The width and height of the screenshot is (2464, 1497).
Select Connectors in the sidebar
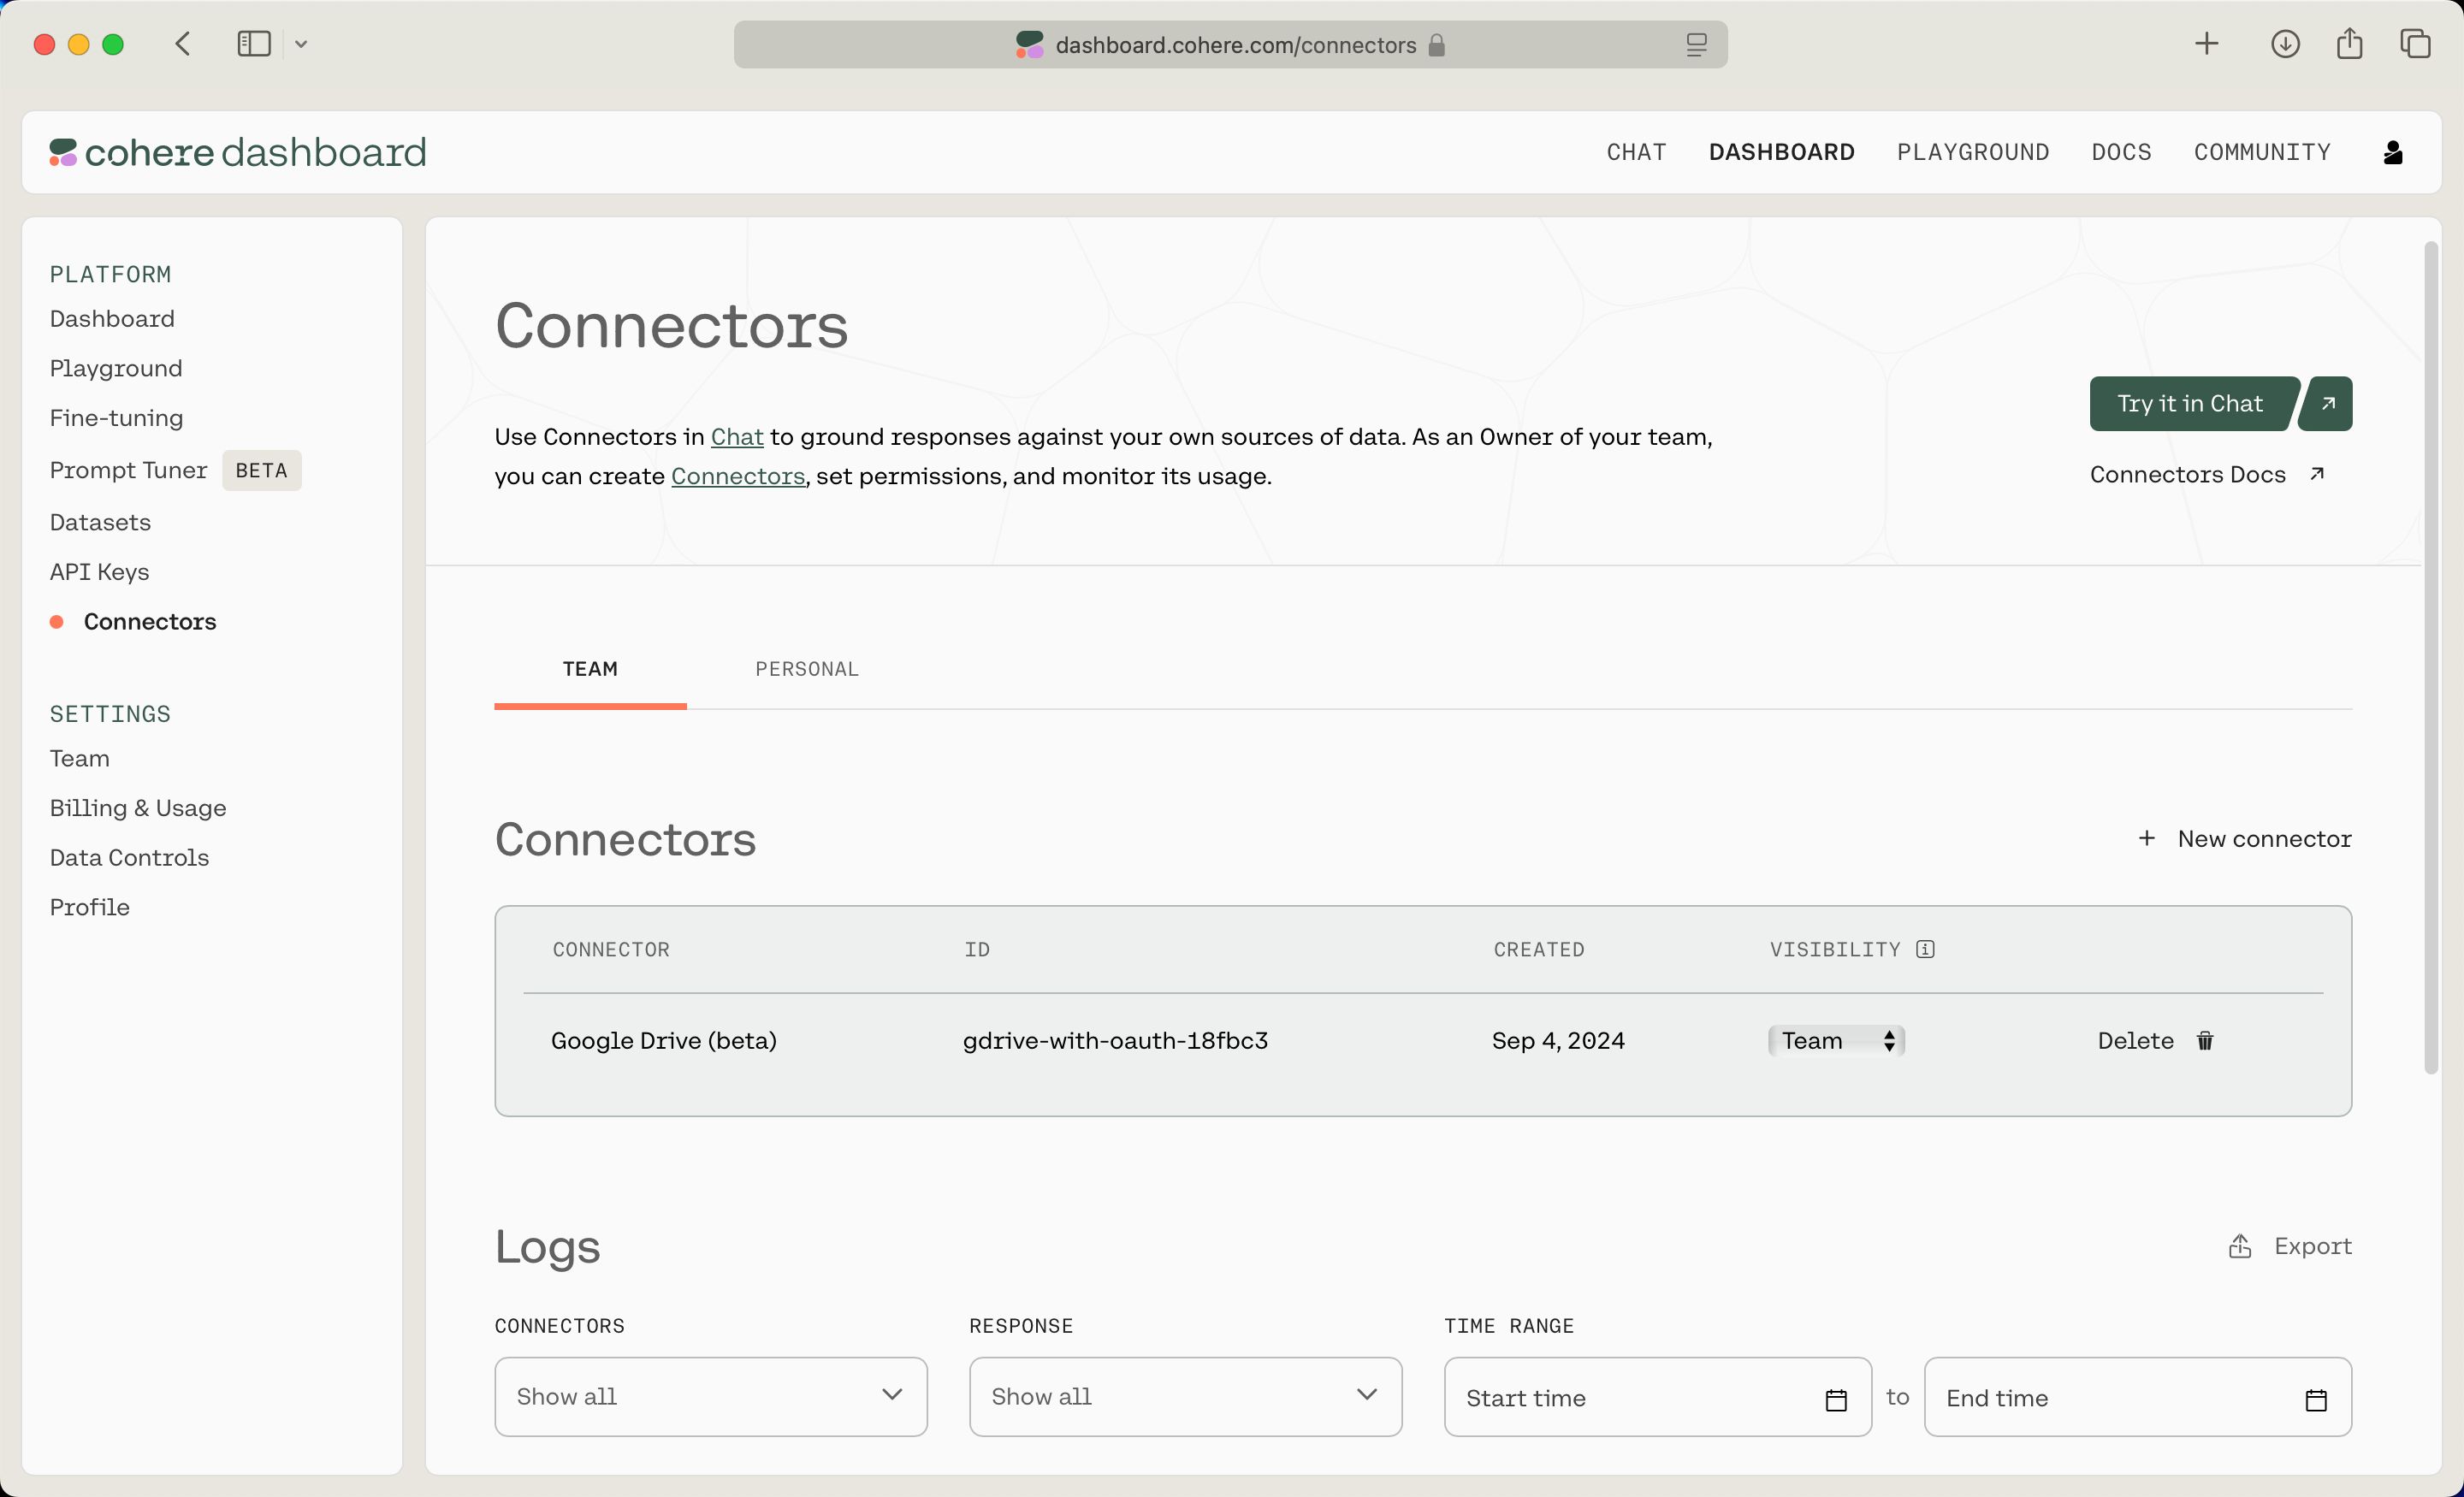pos(150,621)
